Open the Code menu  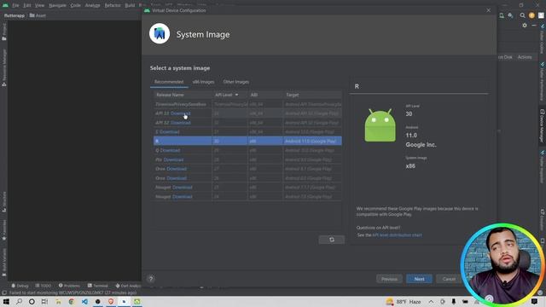click(x=76, y=5)
